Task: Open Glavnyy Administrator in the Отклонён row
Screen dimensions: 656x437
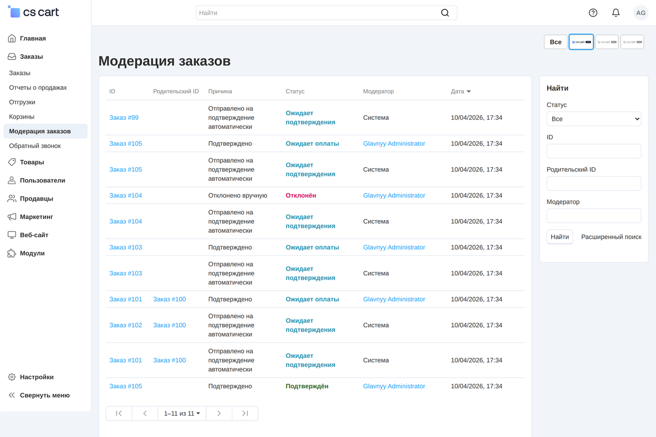Action: click(x=394, y=196)
